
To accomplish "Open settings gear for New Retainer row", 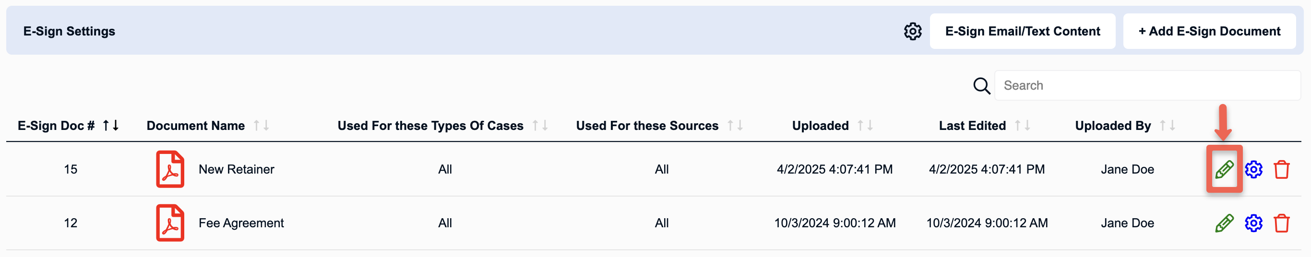I will click(x=1253, y=169).
